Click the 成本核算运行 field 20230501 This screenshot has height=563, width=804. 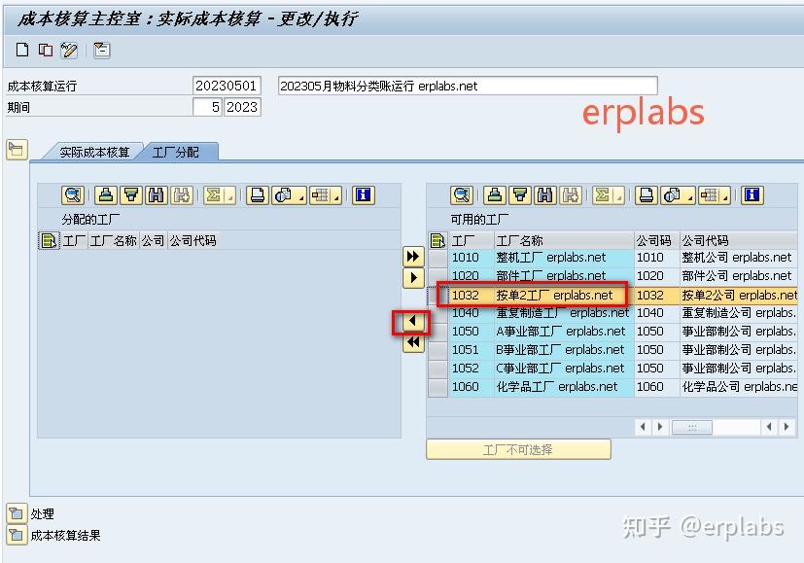[227, 86]
